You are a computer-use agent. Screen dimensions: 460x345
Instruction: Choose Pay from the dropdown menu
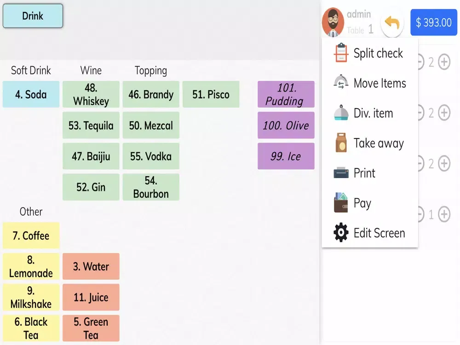[362, 203]
